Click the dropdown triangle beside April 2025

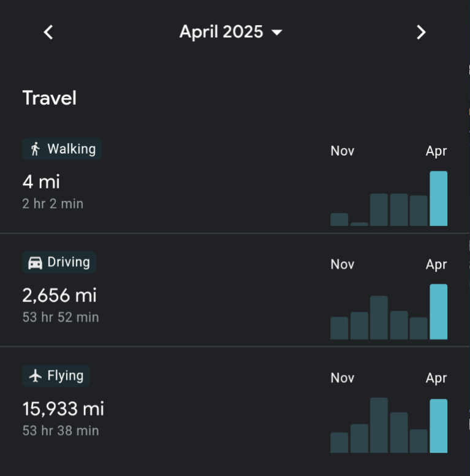[276, 32]
